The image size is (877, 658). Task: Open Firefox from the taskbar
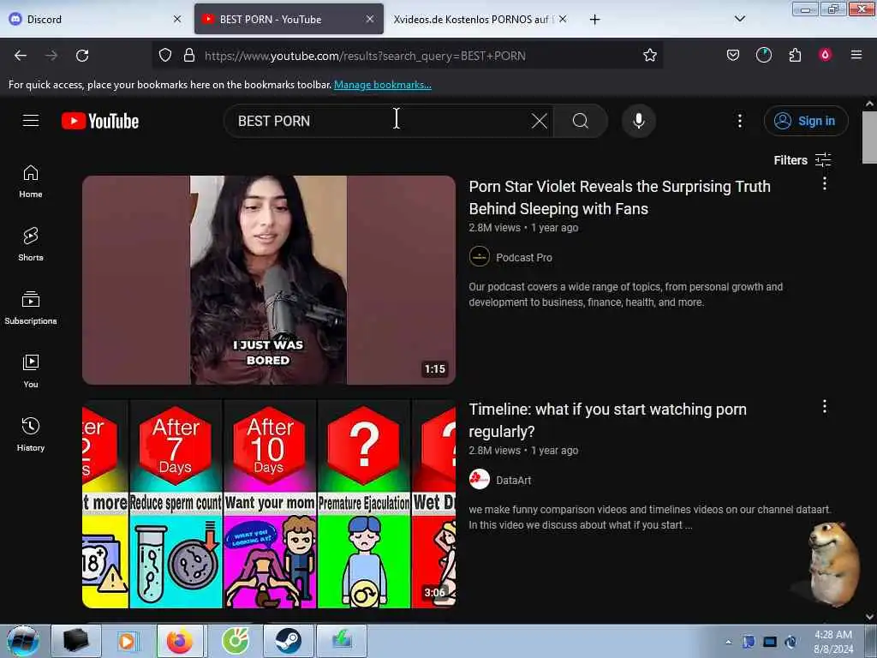tap(182, 641)
